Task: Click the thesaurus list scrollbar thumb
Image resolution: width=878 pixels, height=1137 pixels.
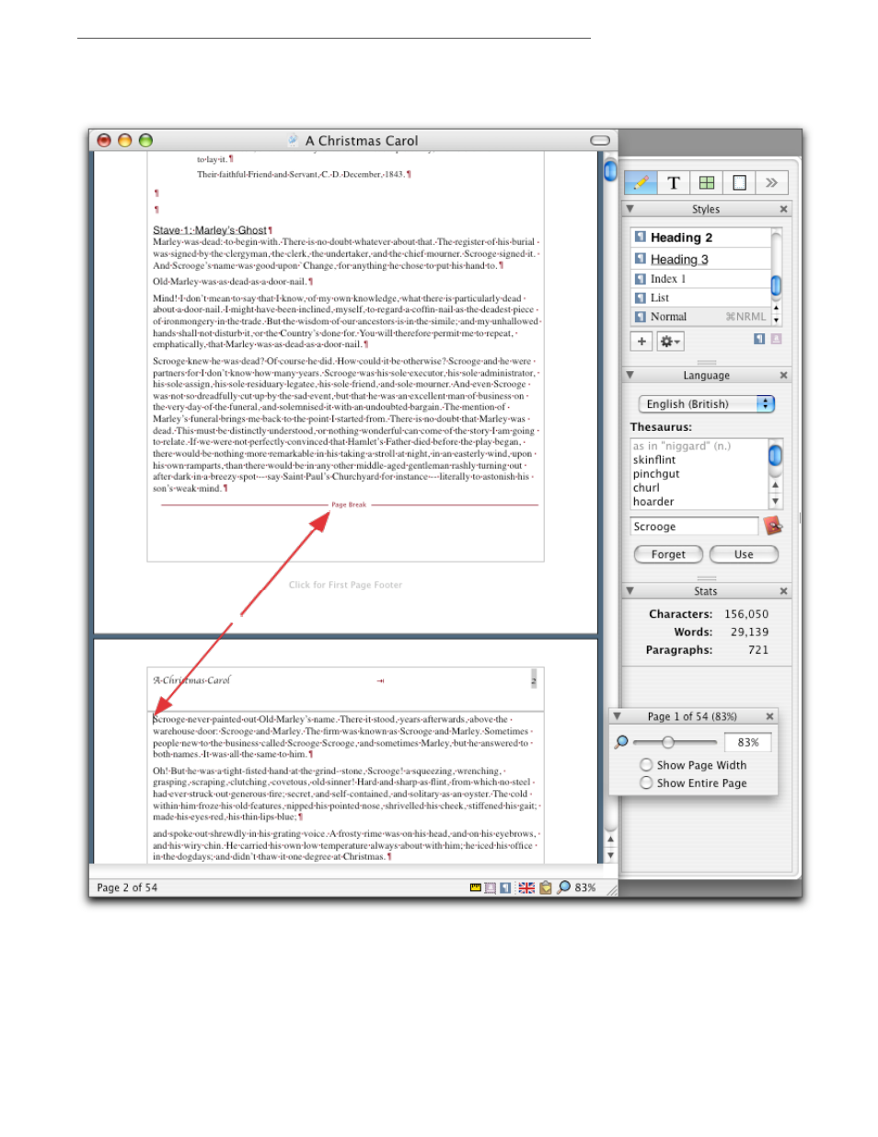Action: [776, 455]
